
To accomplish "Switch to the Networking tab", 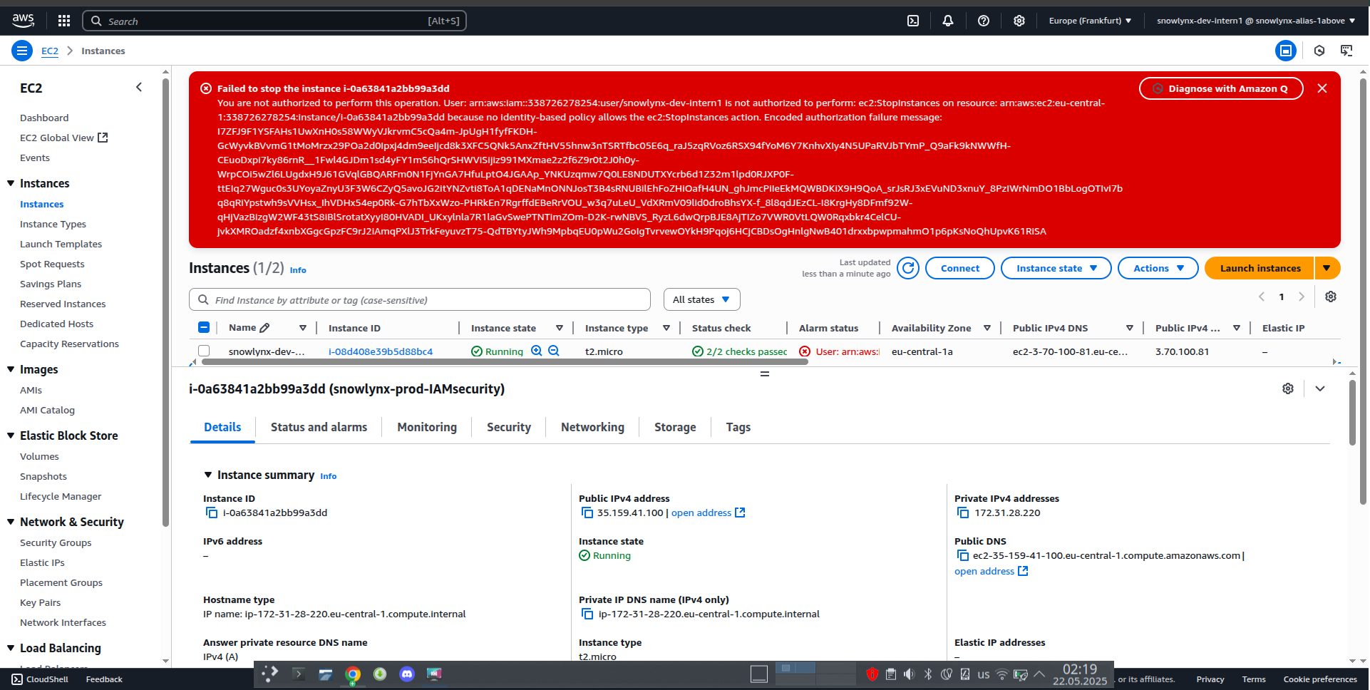I will 592,427.
